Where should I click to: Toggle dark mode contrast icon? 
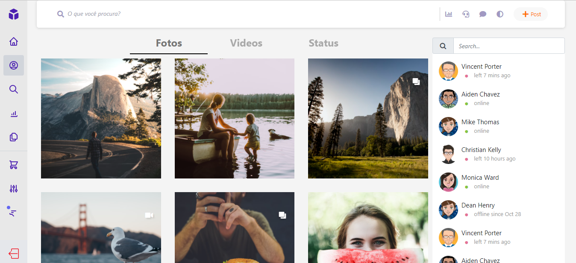point(500,14)
